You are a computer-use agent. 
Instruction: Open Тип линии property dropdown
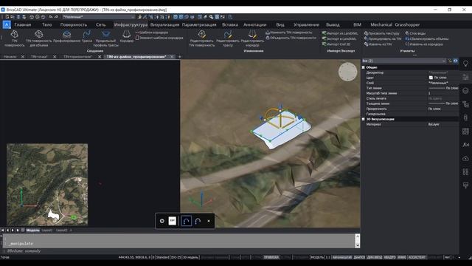pos(443,88)
